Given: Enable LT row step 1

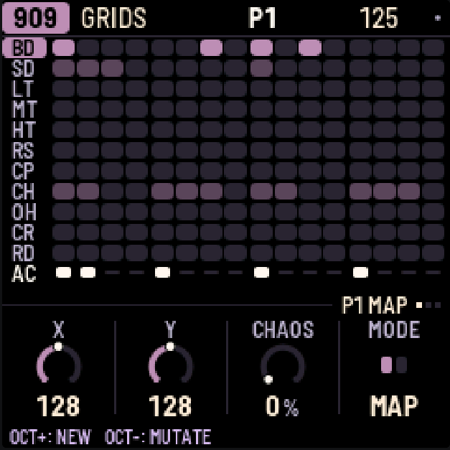Looking at the screenshot, I should tap(63, 89).
